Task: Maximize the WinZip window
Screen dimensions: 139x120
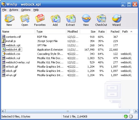Action: (x=129, y=4)
